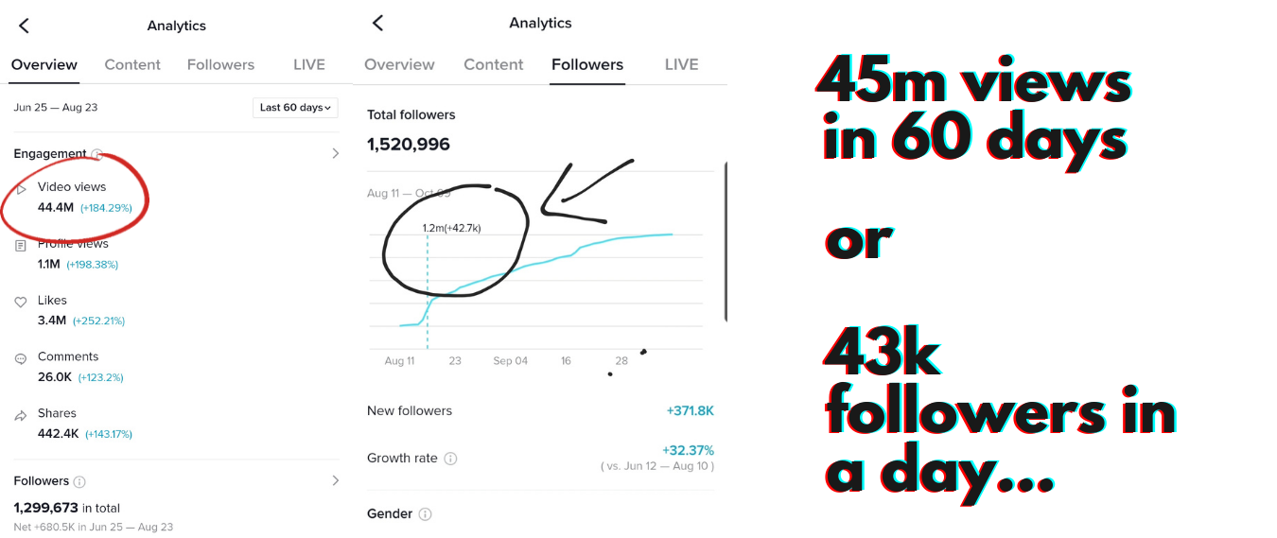The height and width of the screenshot is (538, 1277).
Task: Go back using right Analytics back arrow
Action: (377, 23)
